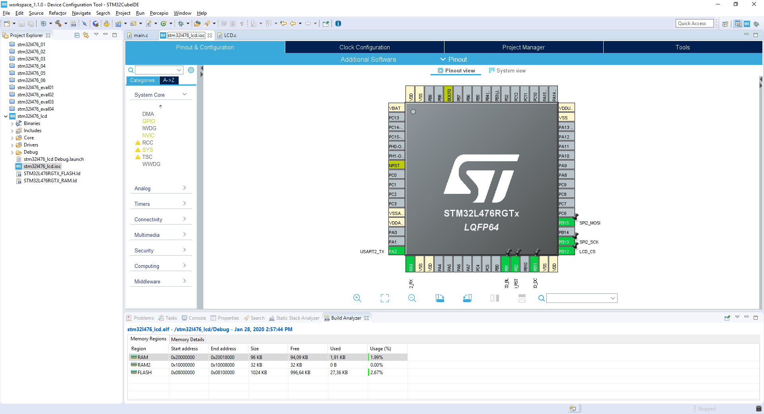Expand the Timers category
The height and width of the screenshot is (414, 764).
tap(160, 204)
